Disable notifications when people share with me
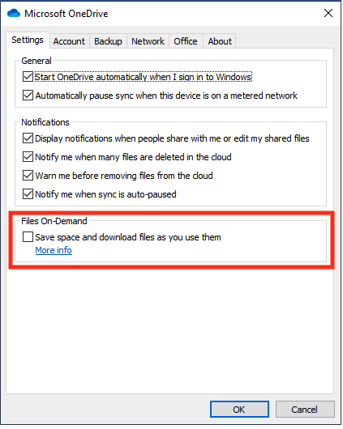Screen dimensions: 343x429 (x=28, y=138)
